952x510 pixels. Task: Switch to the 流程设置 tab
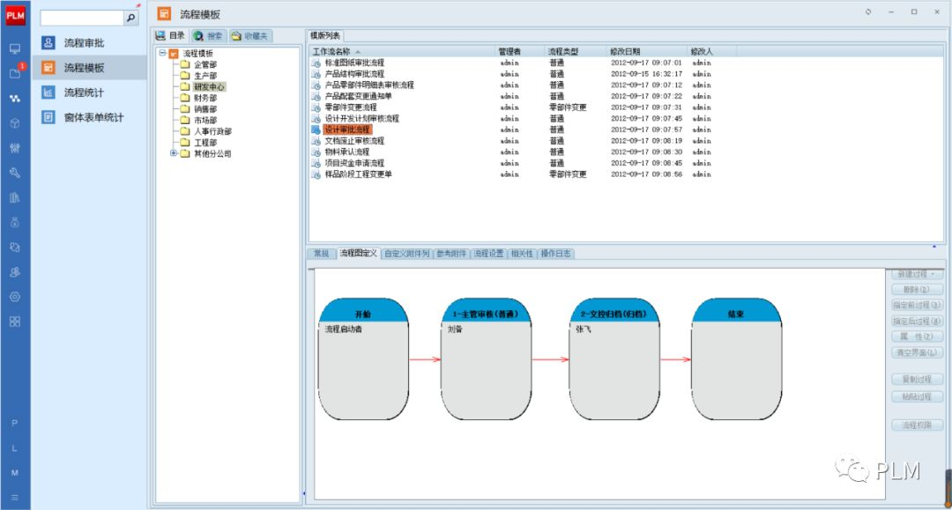pyautogui.click(x=488, y=254)
